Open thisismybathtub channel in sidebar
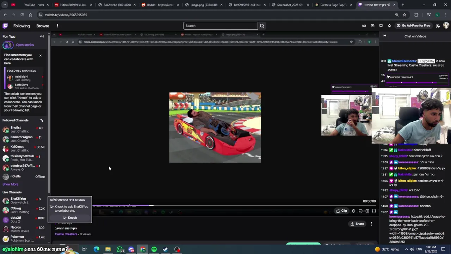The width and height of the screenshot is (451, 254). point(23,158)
